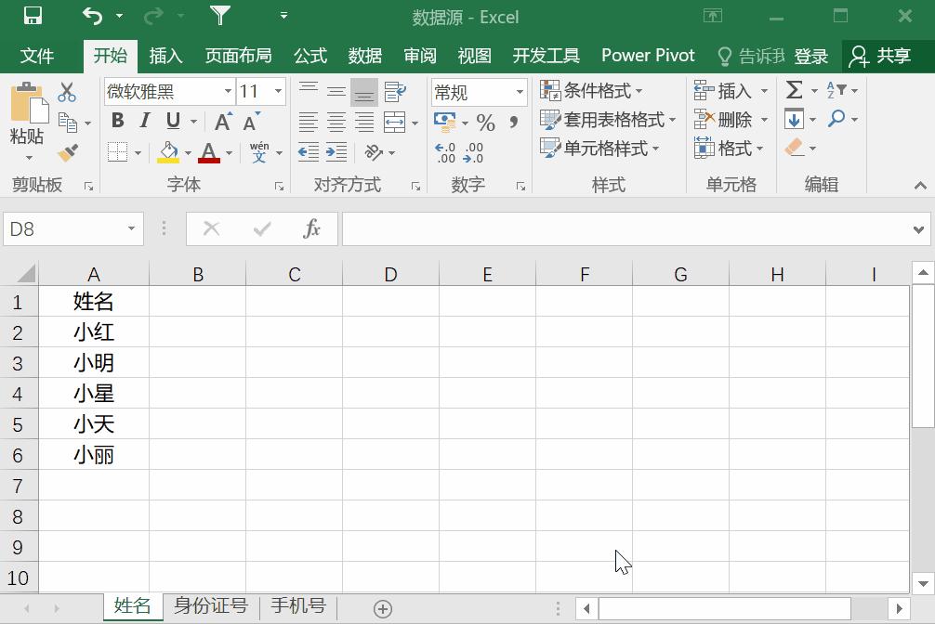Click the AutoSum Σ icon
Image resolution: width=935 pixels, height=624 pixels.
792,90
